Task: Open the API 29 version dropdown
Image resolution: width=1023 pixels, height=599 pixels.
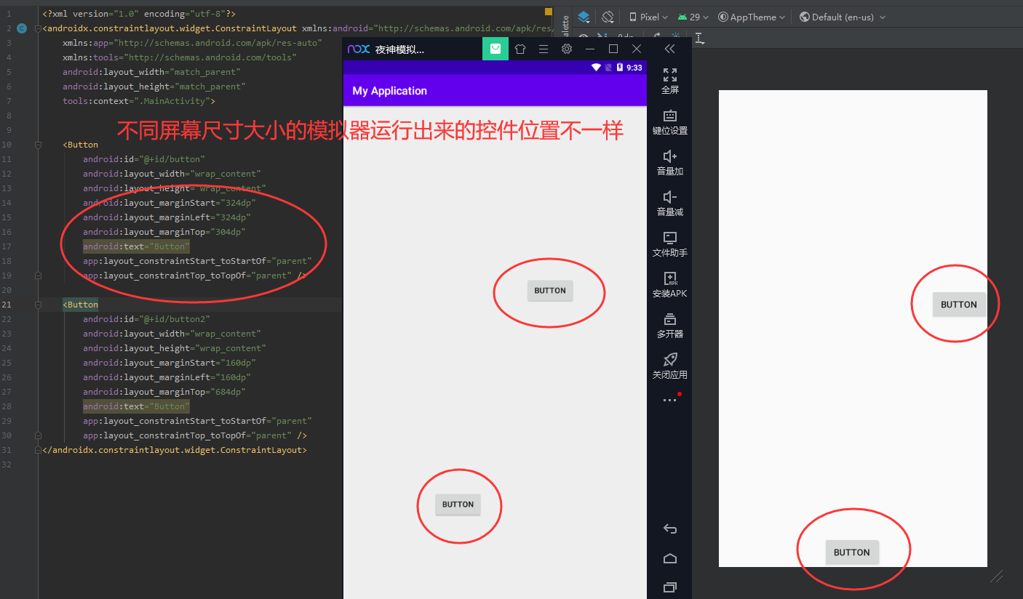Action: 693,17
